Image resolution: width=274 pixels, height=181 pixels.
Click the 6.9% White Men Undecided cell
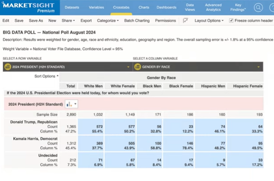coord(99,165)
